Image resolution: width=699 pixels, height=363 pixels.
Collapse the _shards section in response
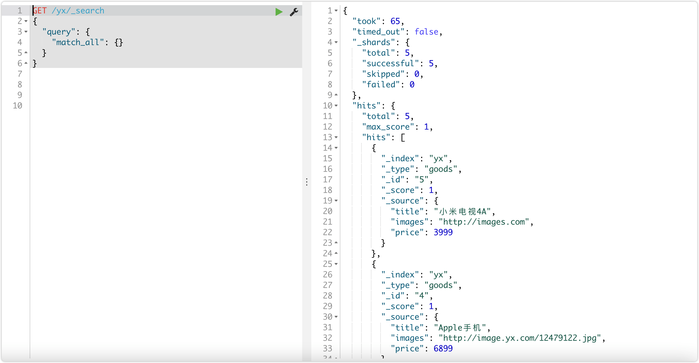pos(336,42)
